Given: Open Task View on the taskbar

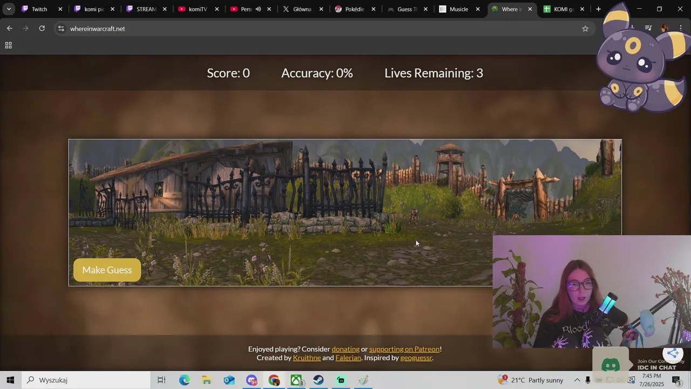Looking at the screenshot, I should (x=161, y=380).
